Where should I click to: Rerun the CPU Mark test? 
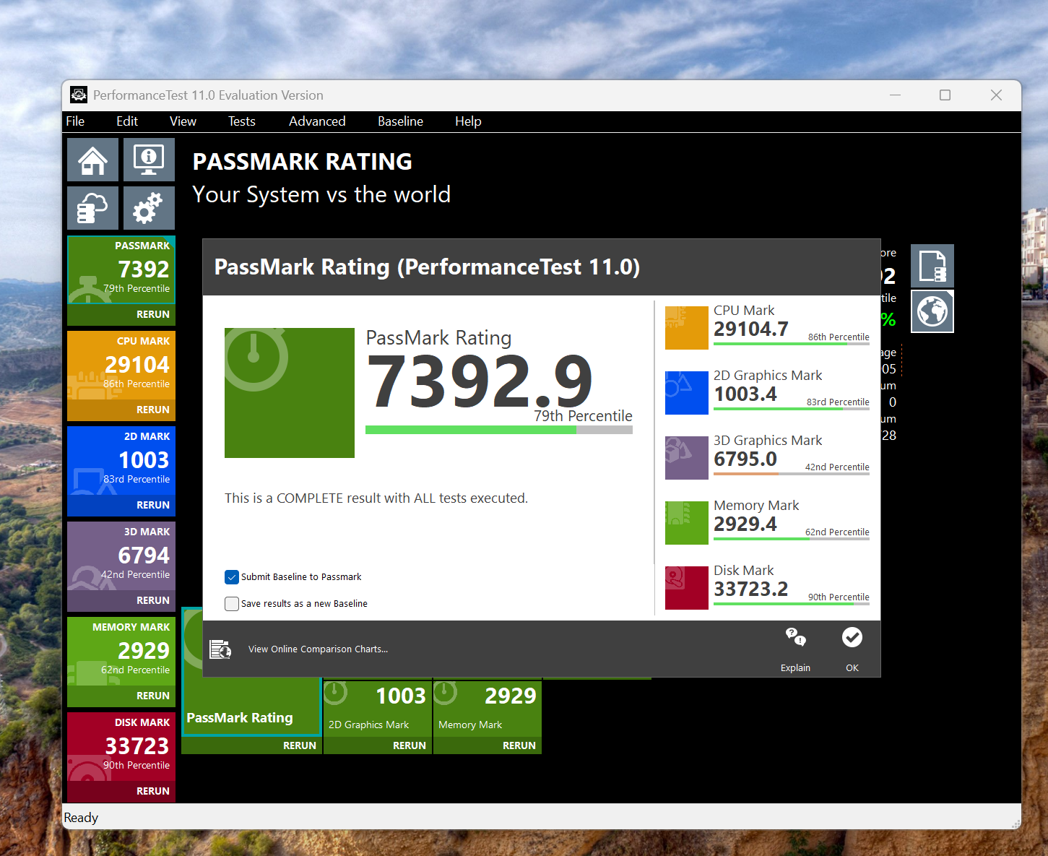(153, 410)
